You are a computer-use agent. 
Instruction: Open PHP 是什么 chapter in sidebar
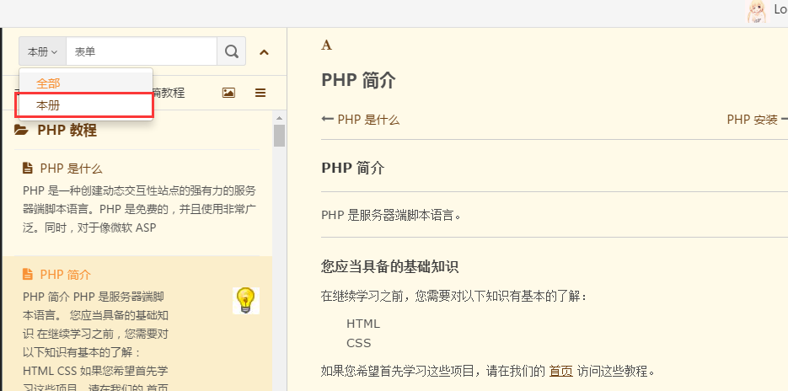click(71, 169)
